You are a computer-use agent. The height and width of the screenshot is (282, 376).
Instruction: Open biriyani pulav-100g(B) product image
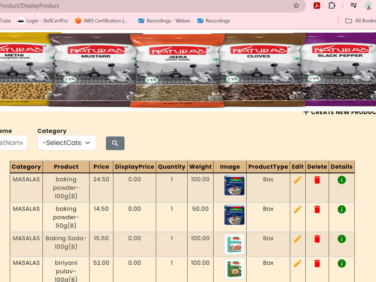[x=234, y=268]
